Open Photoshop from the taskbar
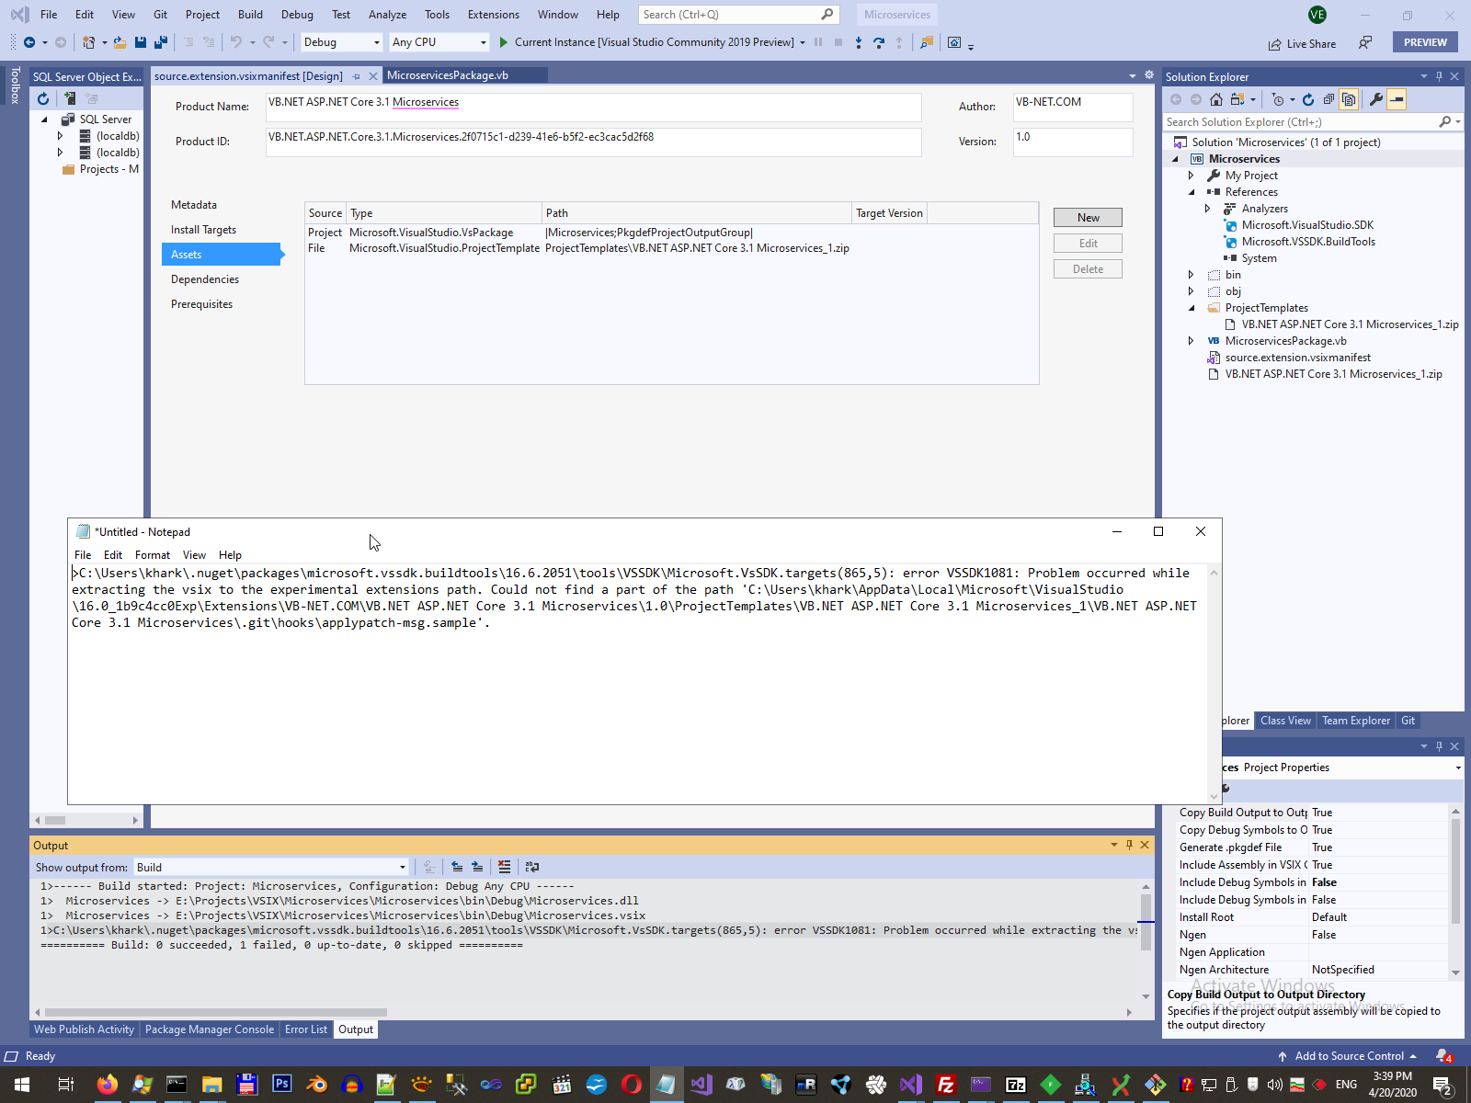The image size is (1471, 1103). (x=282, y=1085)
